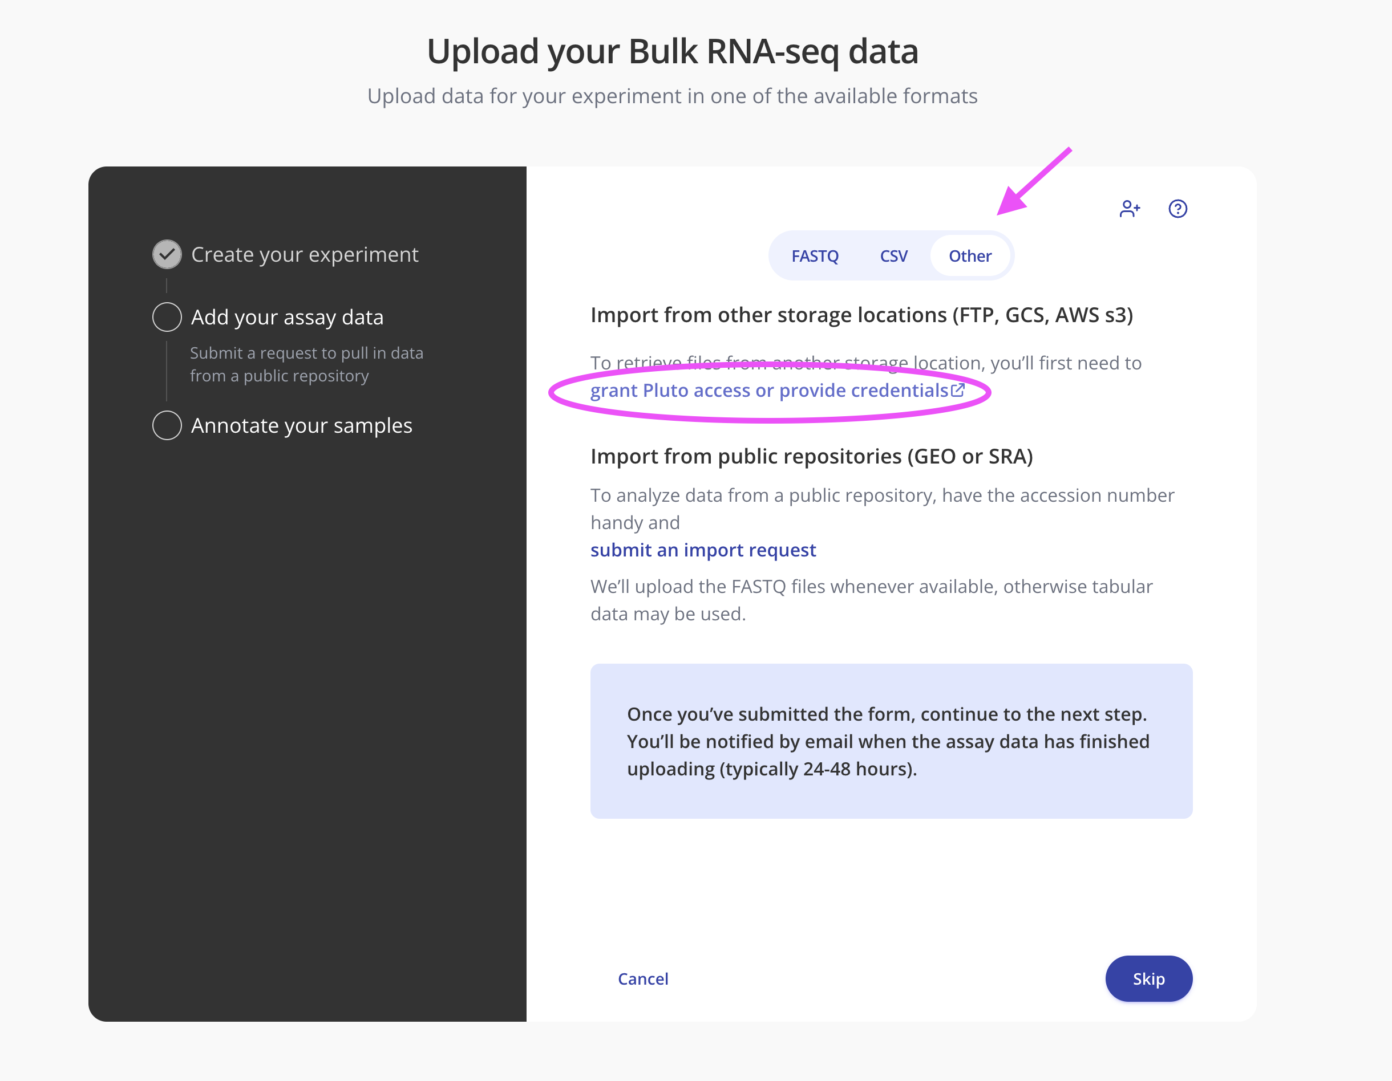Image resolution: width=1392 pixels, height=1081 pixels.
Task: Click the blue email notification info box
Action: pos(891,741)
